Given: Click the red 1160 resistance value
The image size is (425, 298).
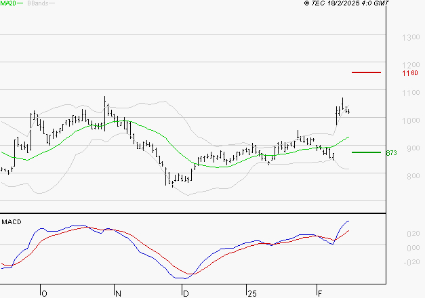Looking at the screenshot, I should pyautogui.click(x=410, y=73).
